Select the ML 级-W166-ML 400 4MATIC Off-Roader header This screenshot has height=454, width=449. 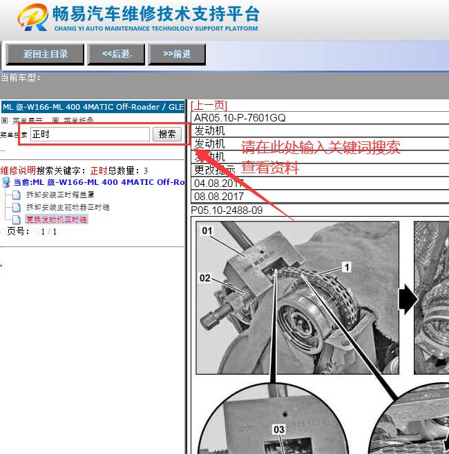tap(93, 107)
